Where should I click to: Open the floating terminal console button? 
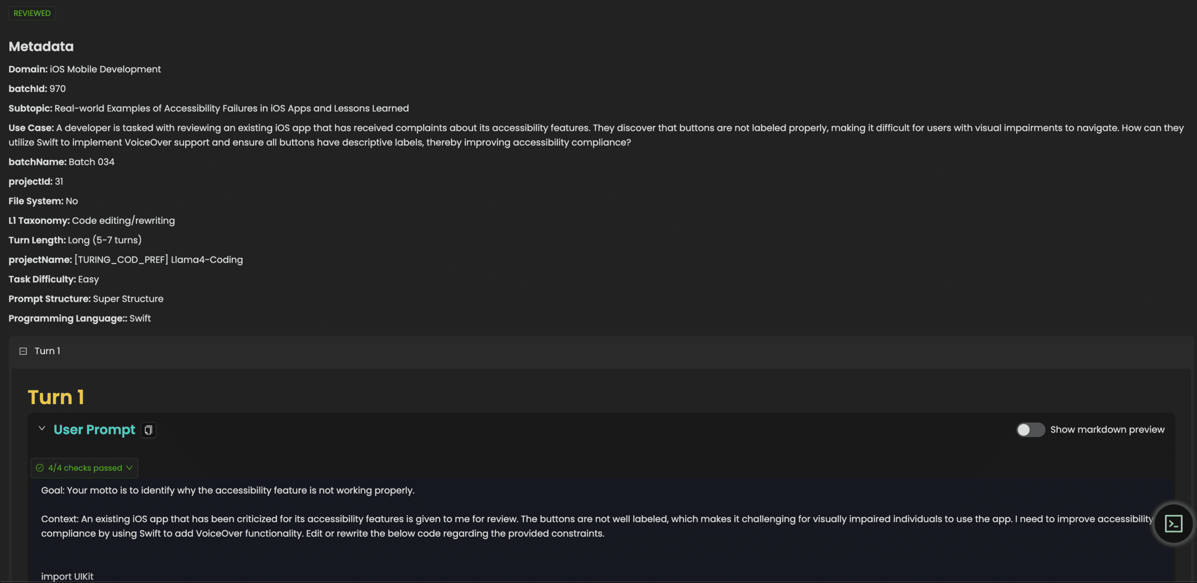coord(1173,524)
